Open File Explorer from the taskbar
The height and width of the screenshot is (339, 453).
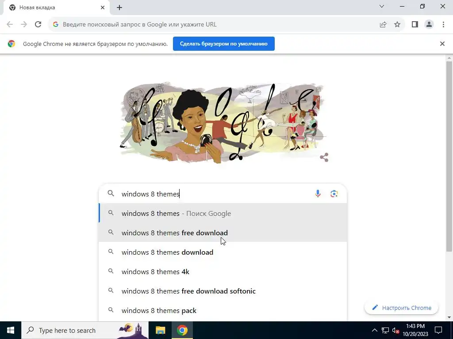160,330
